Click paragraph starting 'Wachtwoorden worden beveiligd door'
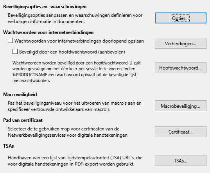This screenshot has width=210, height=173. pos(77,72)
